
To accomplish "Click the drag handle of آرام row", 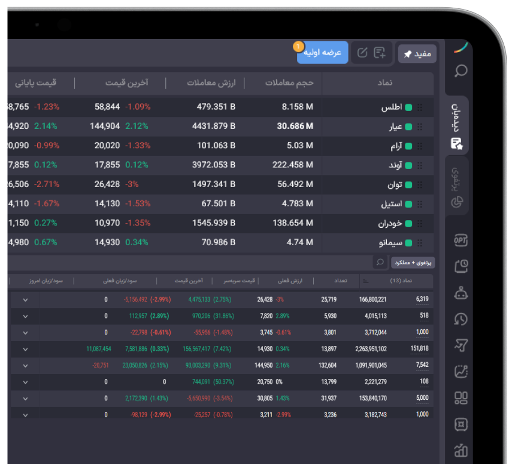I will tap(420, 146).
